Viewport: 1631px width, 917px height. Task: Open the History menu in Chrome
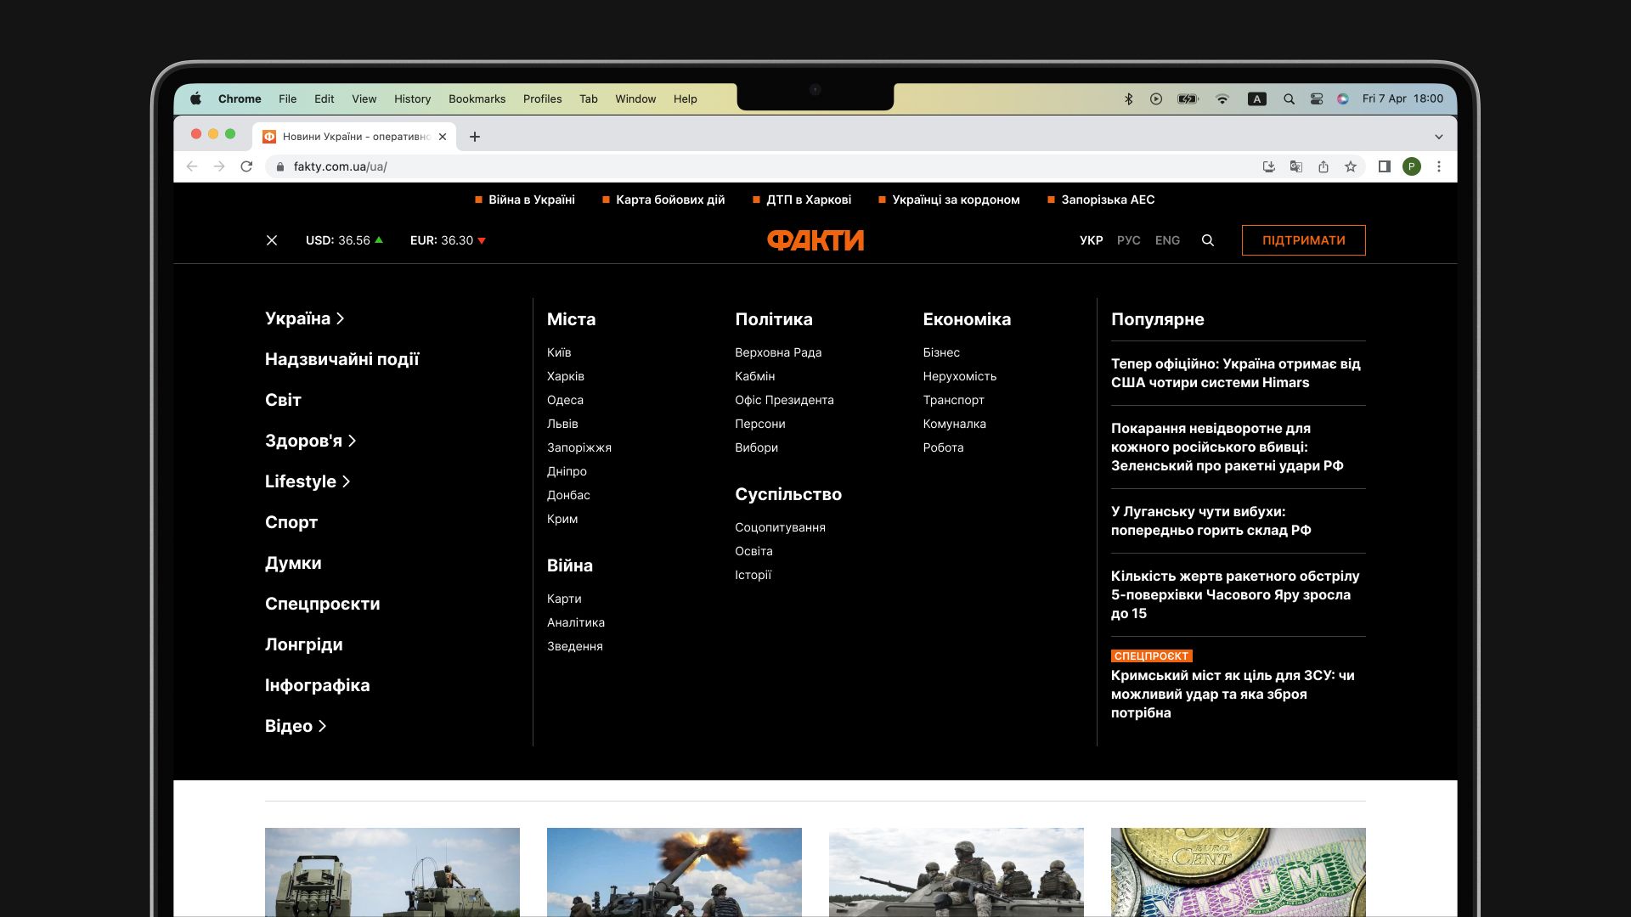click(x=412, y=98)
